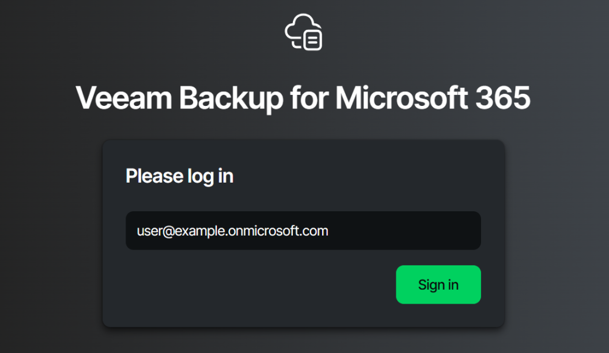Click the "@" symbol in the email address
Viewport: 609px width, 353px height.
click(168, 231)
